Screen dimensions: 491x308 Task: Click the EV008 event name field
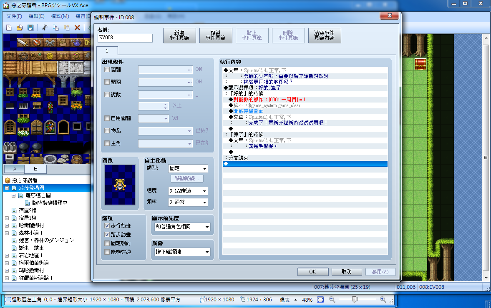(125, 38)
